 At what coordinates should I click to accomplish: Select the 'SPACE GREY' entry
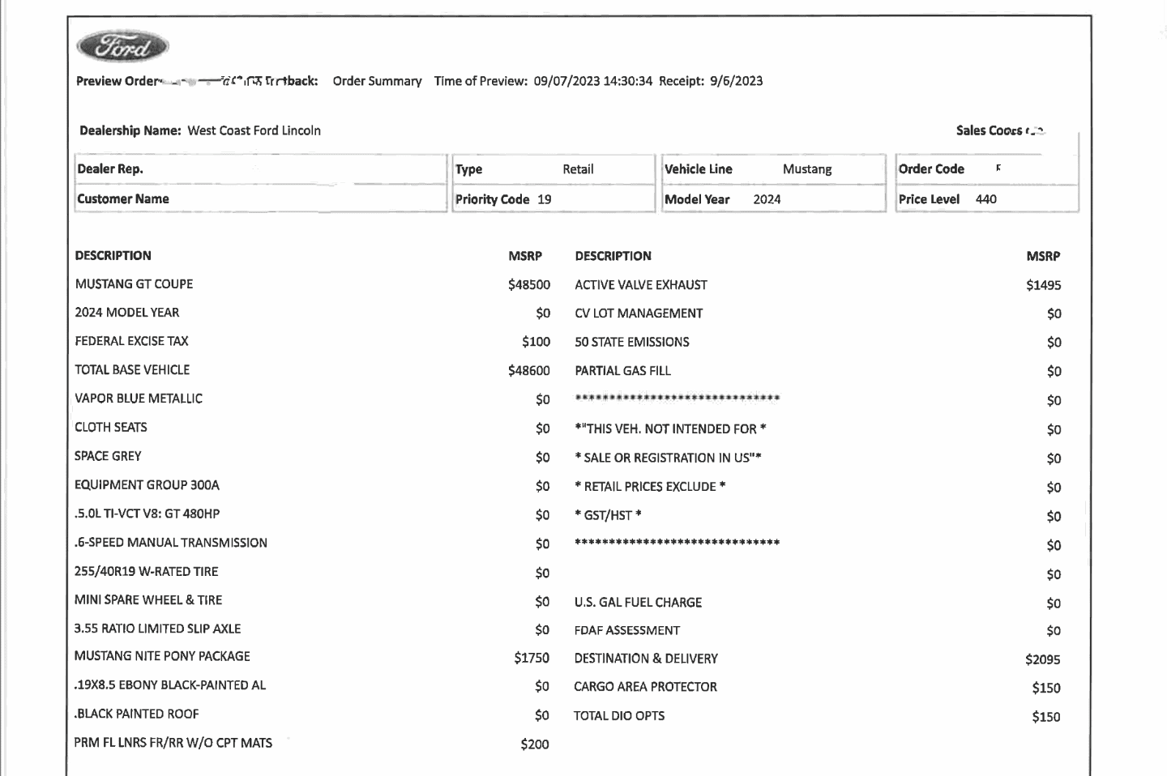108,456
